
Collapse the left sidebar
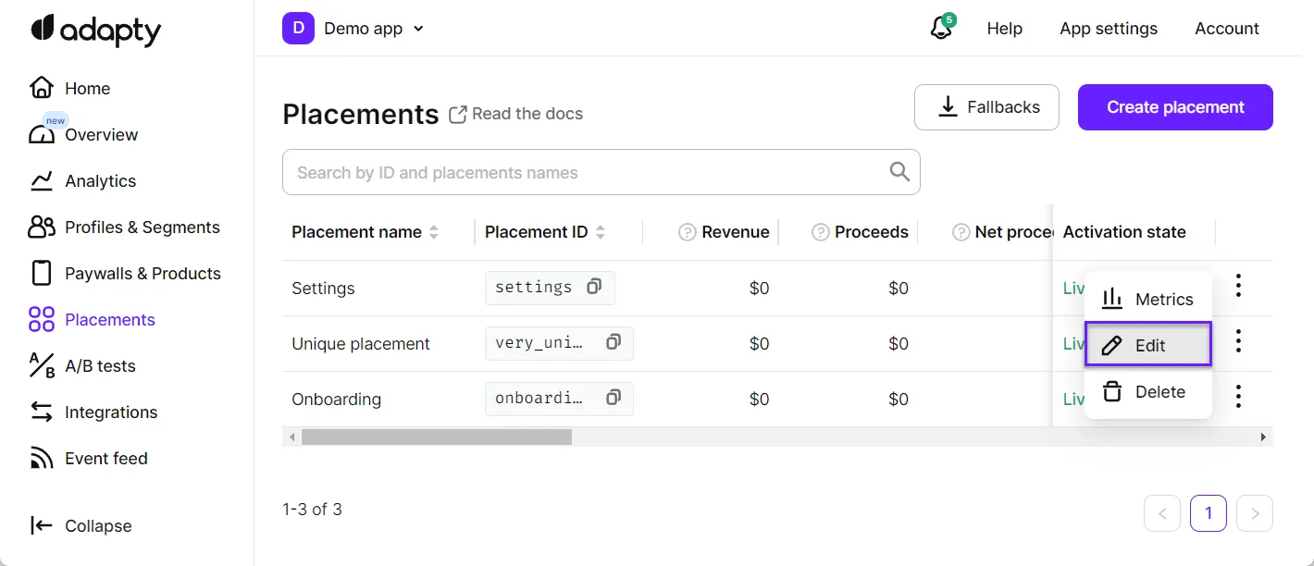tap(81, 526)
